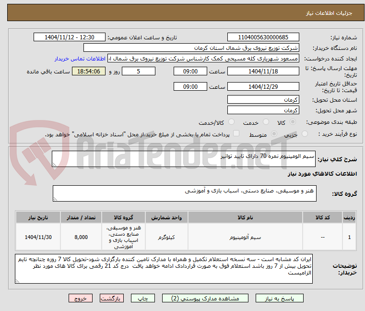Viewport: 365px width, 311px height.
Task: Click the item code cell showing --
Action: click(323, 237)
